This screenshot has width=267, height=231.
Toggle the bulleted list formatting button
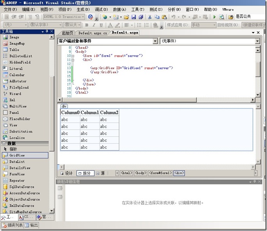tap(139, 25)
